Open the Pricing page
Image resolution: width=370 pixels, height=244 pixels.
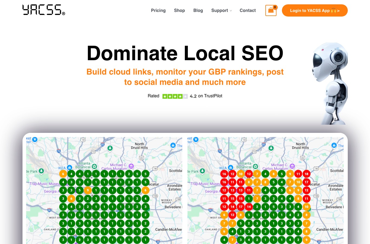(x=158, y=11)
